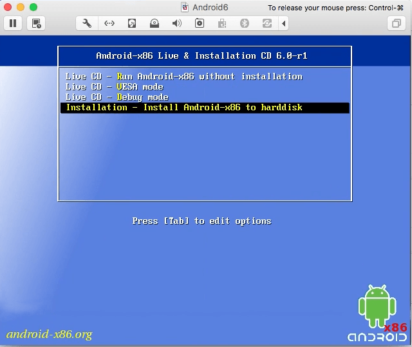Open Bluetooth device icon
The width and height of the screenshot is (412, 347).
pos(245,23)
